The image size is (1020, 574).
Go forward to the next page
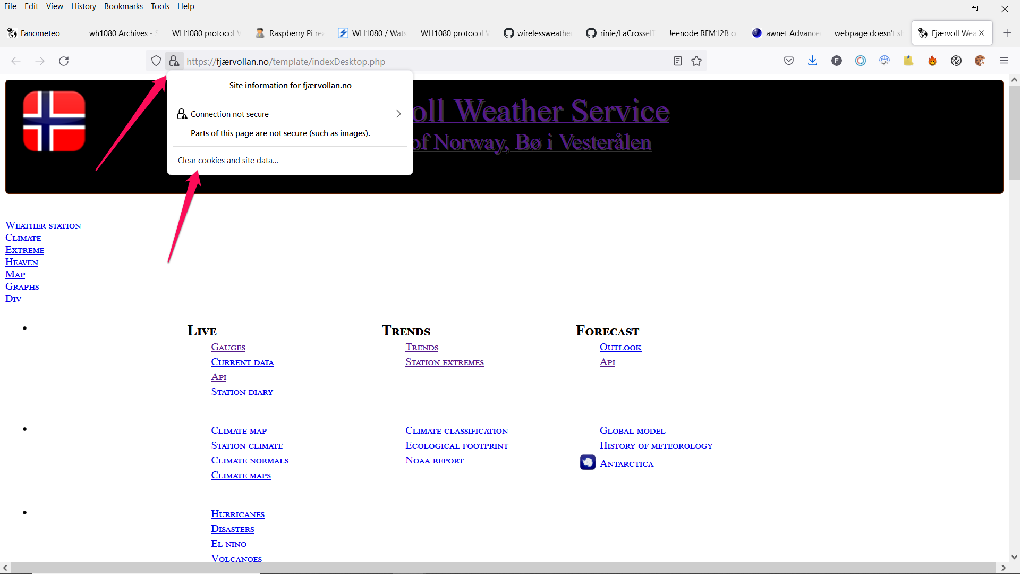pos(40,61)
